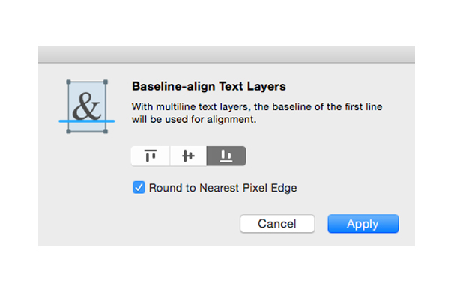Click the dialog's gray title bar

click(x=226, y=54)
